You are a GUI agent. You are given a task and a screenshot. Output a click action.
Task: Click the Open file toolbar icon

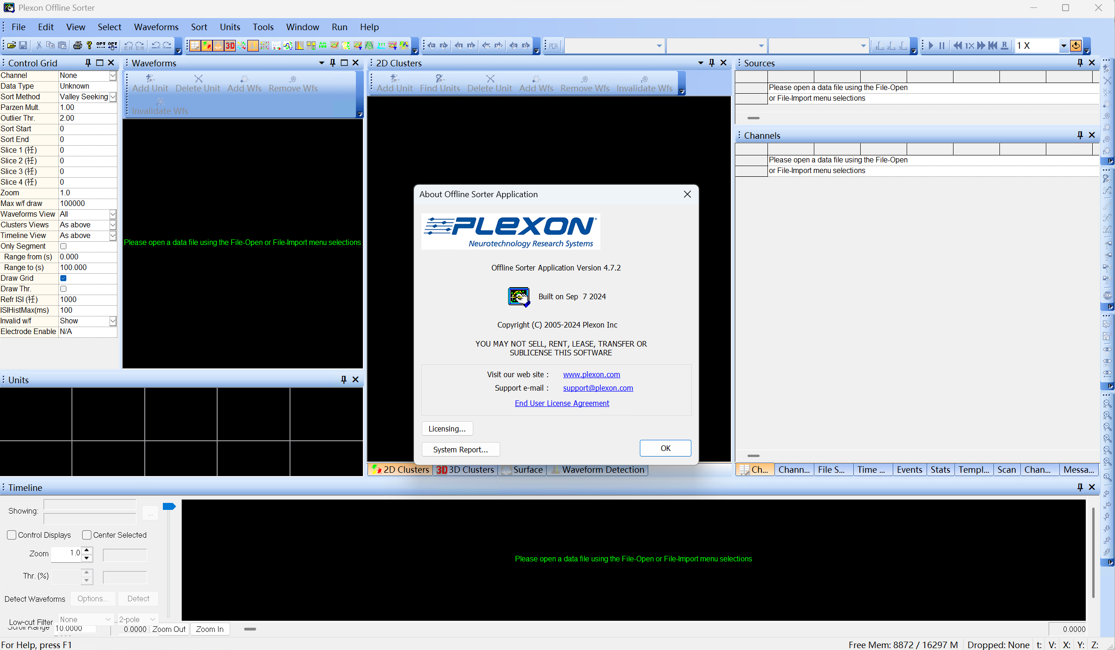pos(12,45)
